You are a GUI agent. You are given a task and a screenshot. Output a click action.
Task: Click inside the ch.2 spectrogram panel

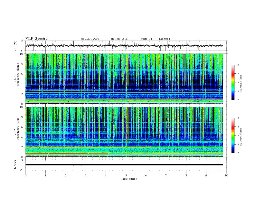[x=124, y=132]
